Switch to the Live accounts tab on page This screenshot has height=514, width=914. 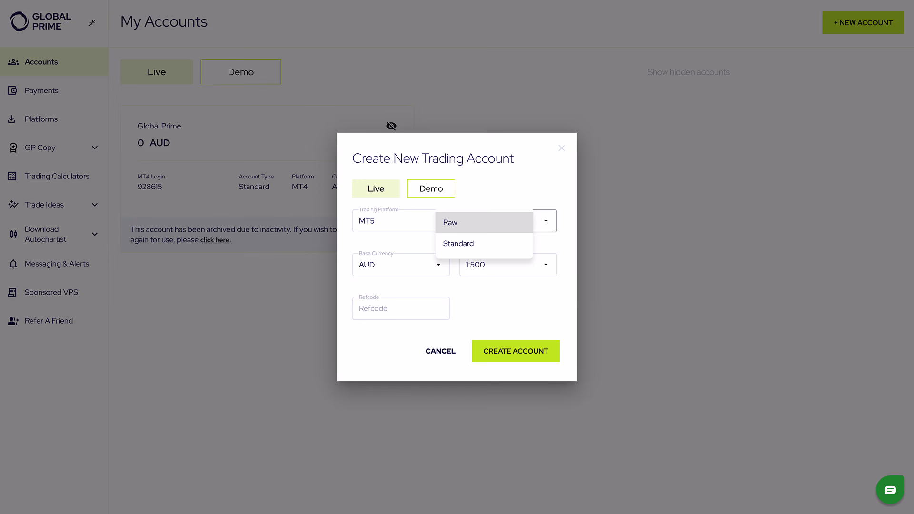tap(157, 72)
